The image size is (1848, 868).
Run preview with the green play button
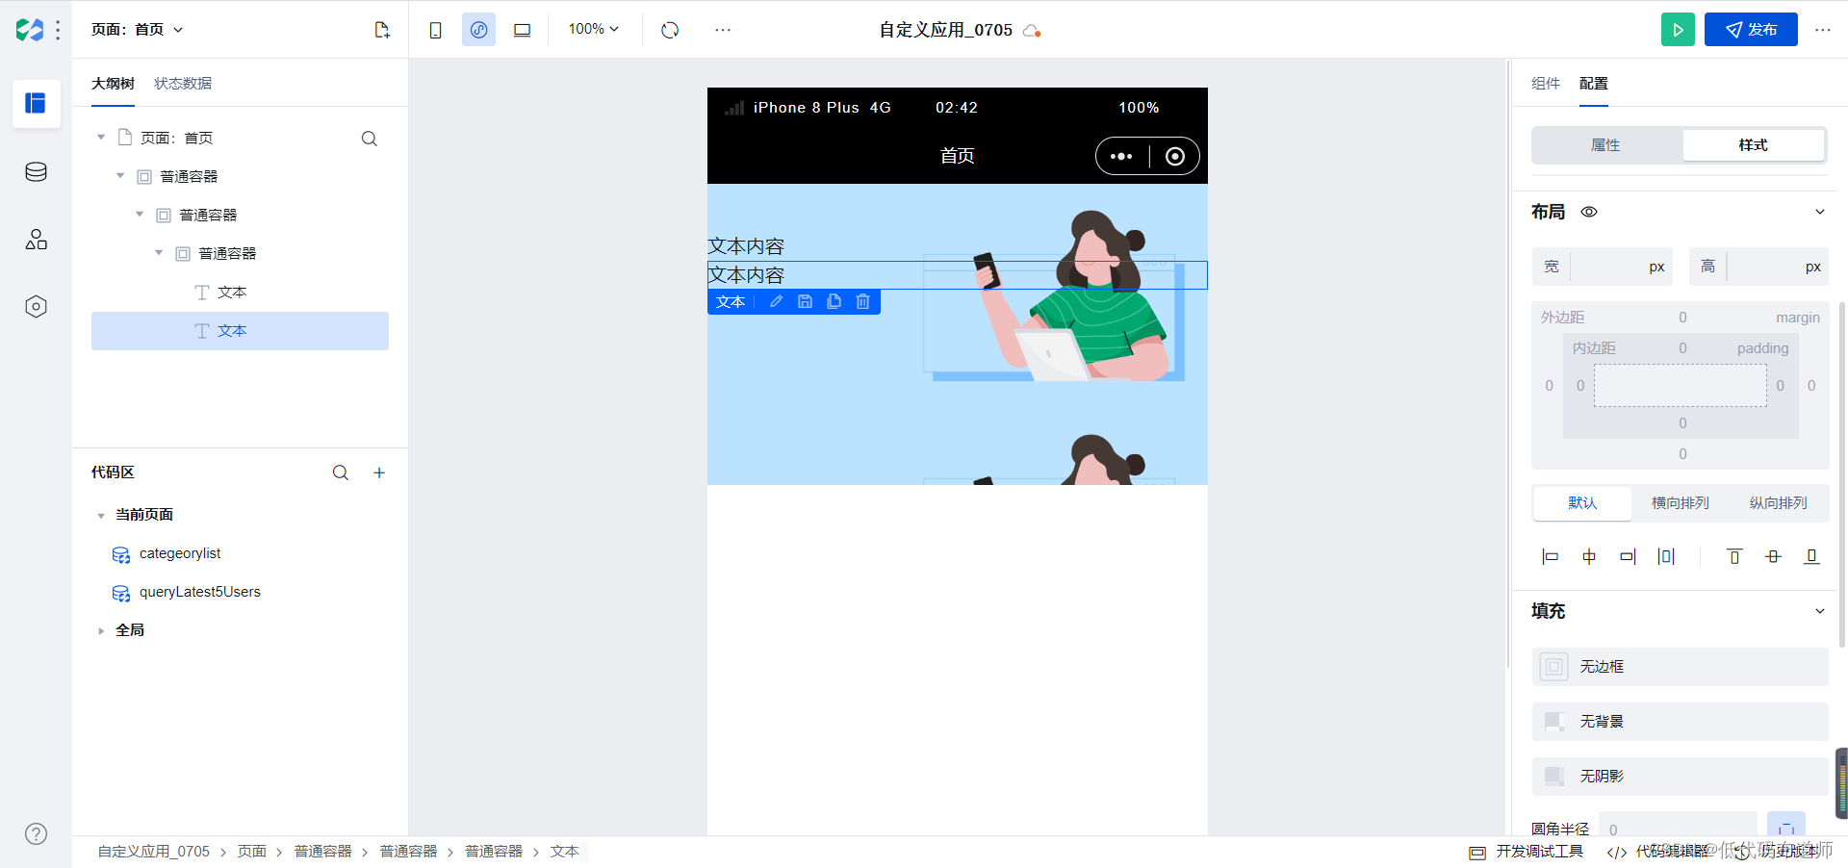click(1678, 30)
